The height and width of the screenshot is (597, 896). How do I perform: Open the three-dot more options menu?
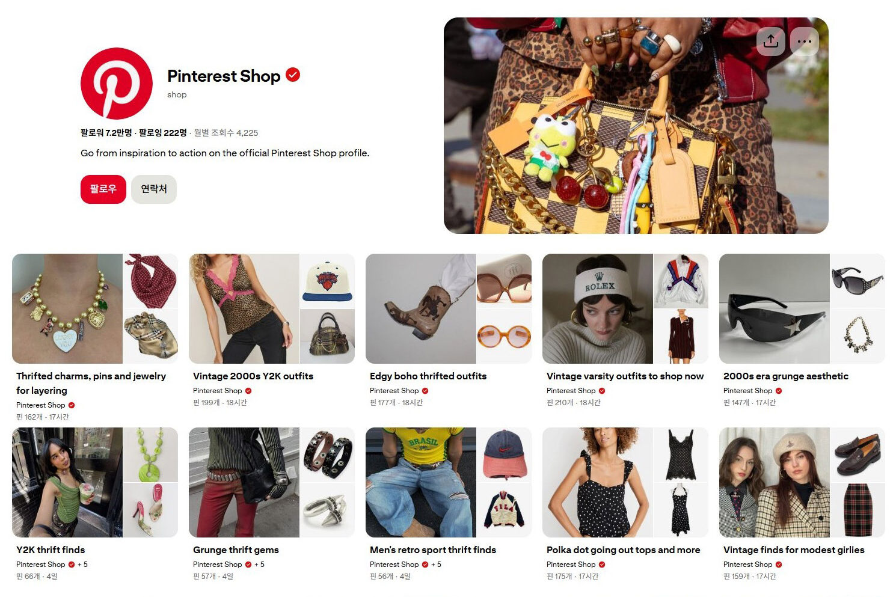coord(805,41)
